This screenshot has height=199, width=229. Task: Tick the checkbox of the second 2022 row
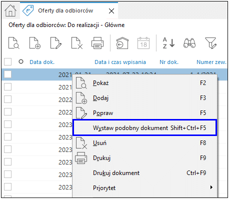point(7,112)
